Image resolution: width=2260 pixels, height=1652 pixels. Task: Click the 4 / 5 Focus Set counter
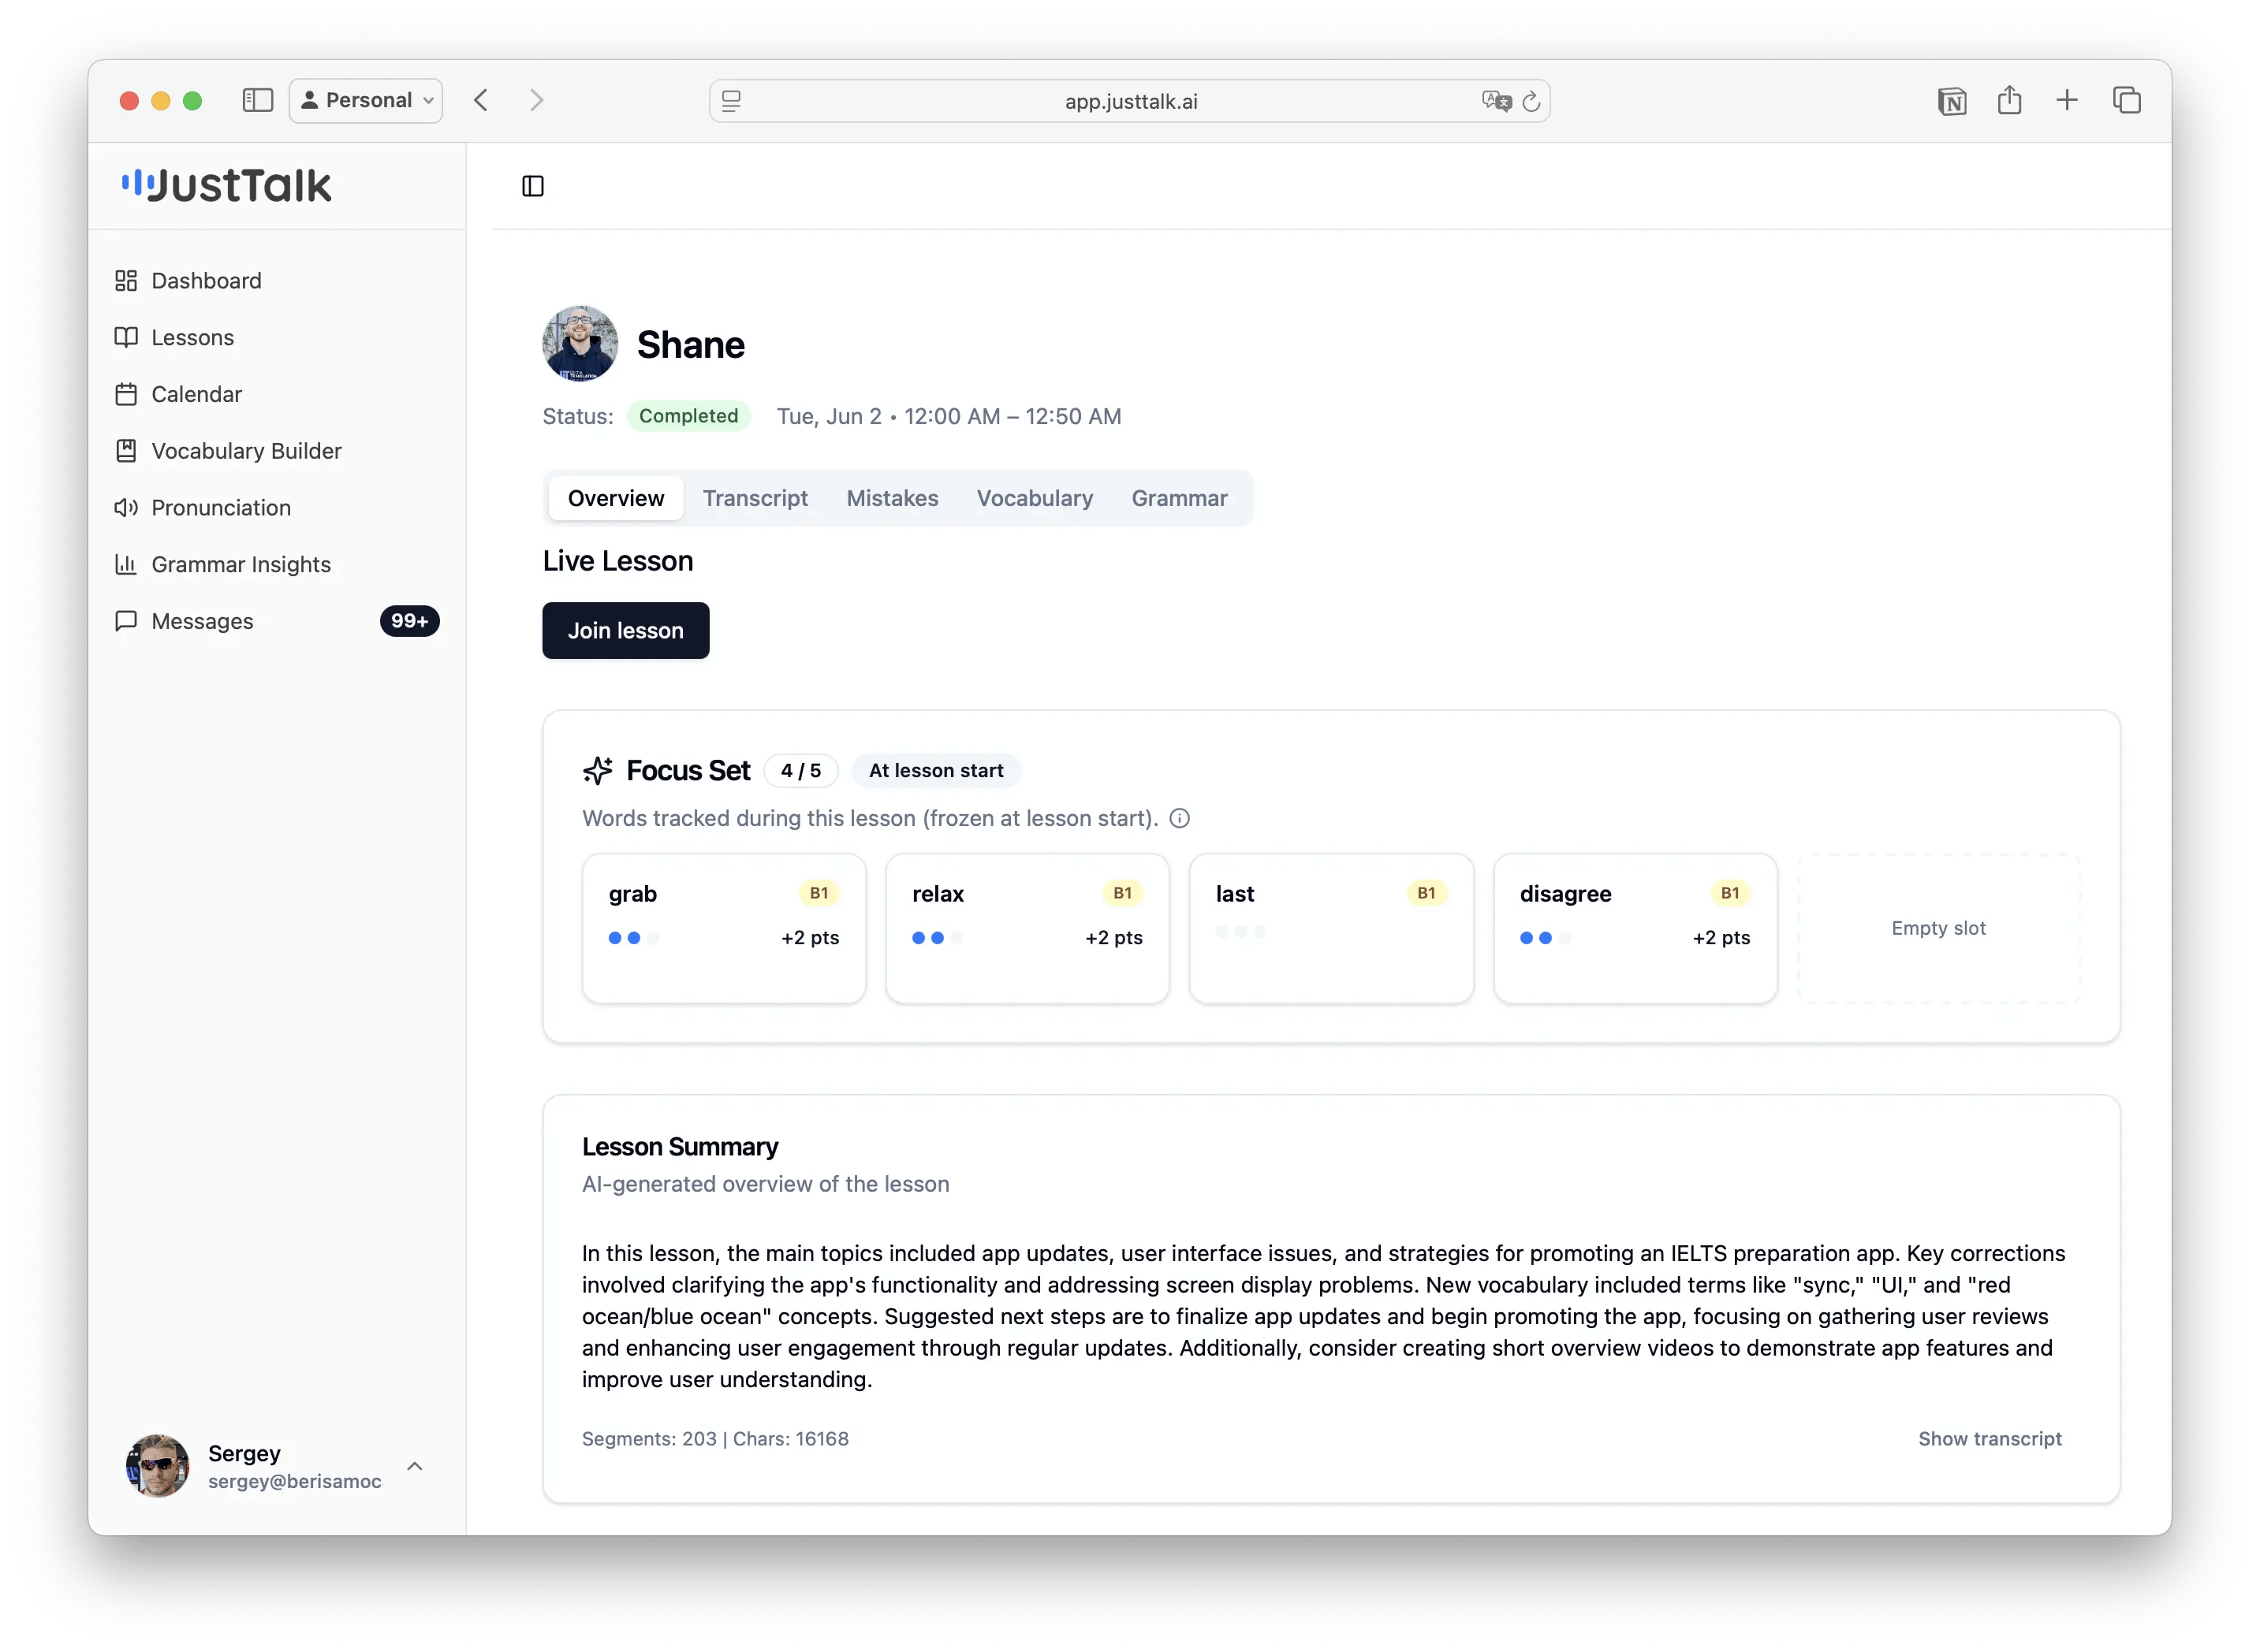[x=800, y=770]
